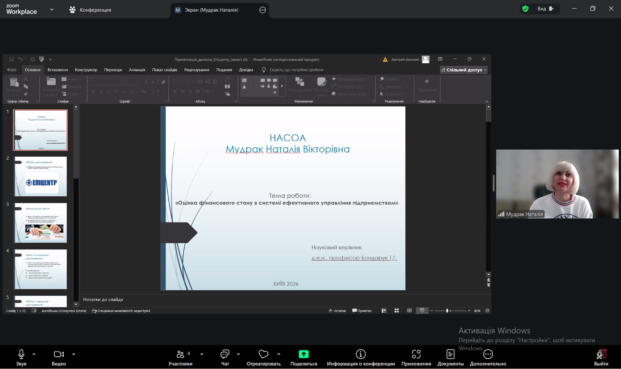This screenshot has width=621, height=369.
Task: Open the Участники participants list
Action: pos(180,354)
